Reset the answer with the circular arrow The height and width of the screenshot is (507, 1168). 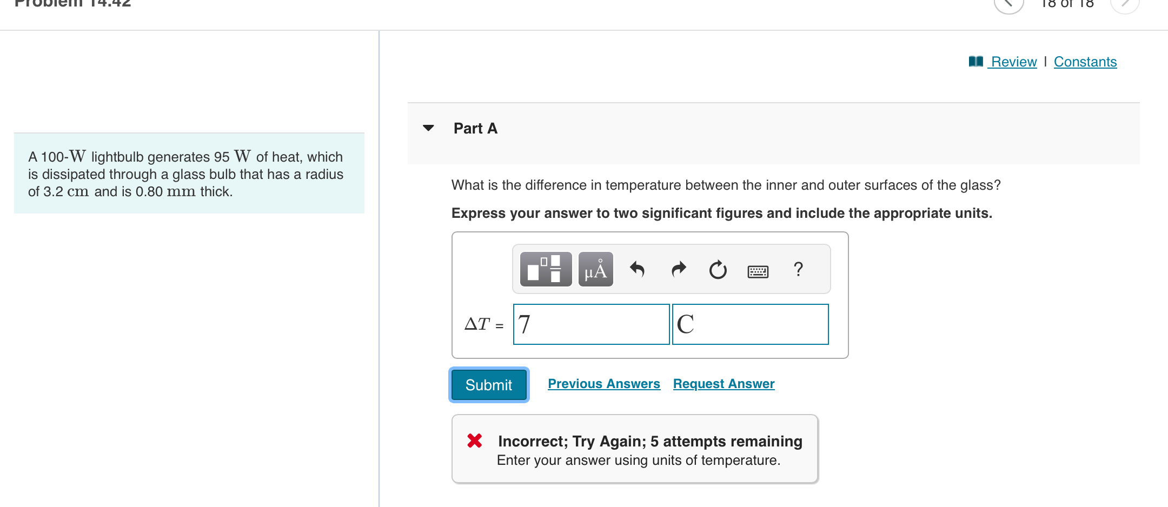point(718,269)
